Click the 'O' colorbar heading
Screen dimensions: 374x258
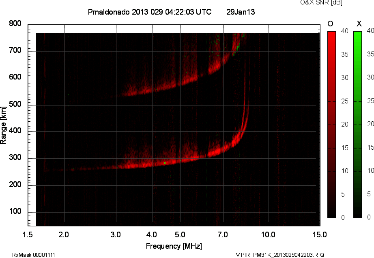pos(330,24)
